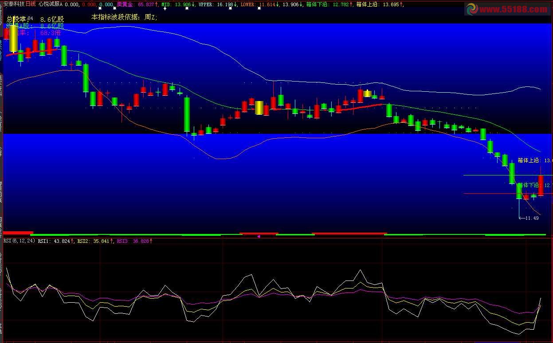
Task: Select the last red candle at the right edge
Action: click(541, 185)
